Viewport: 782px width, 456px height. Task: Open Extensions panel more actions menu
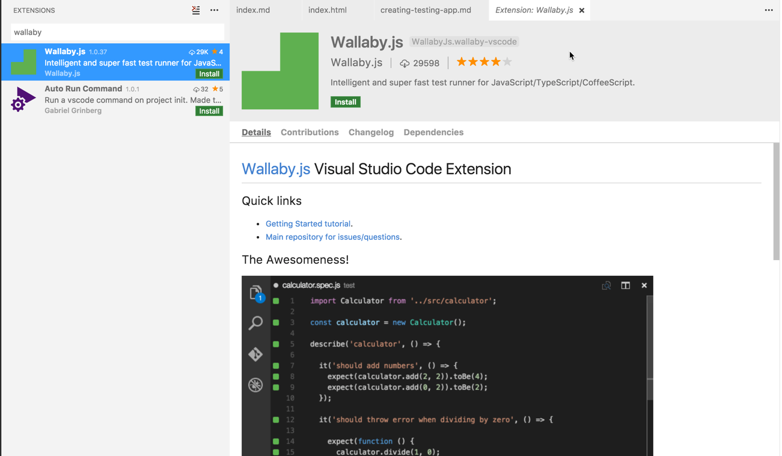point(215,10)
